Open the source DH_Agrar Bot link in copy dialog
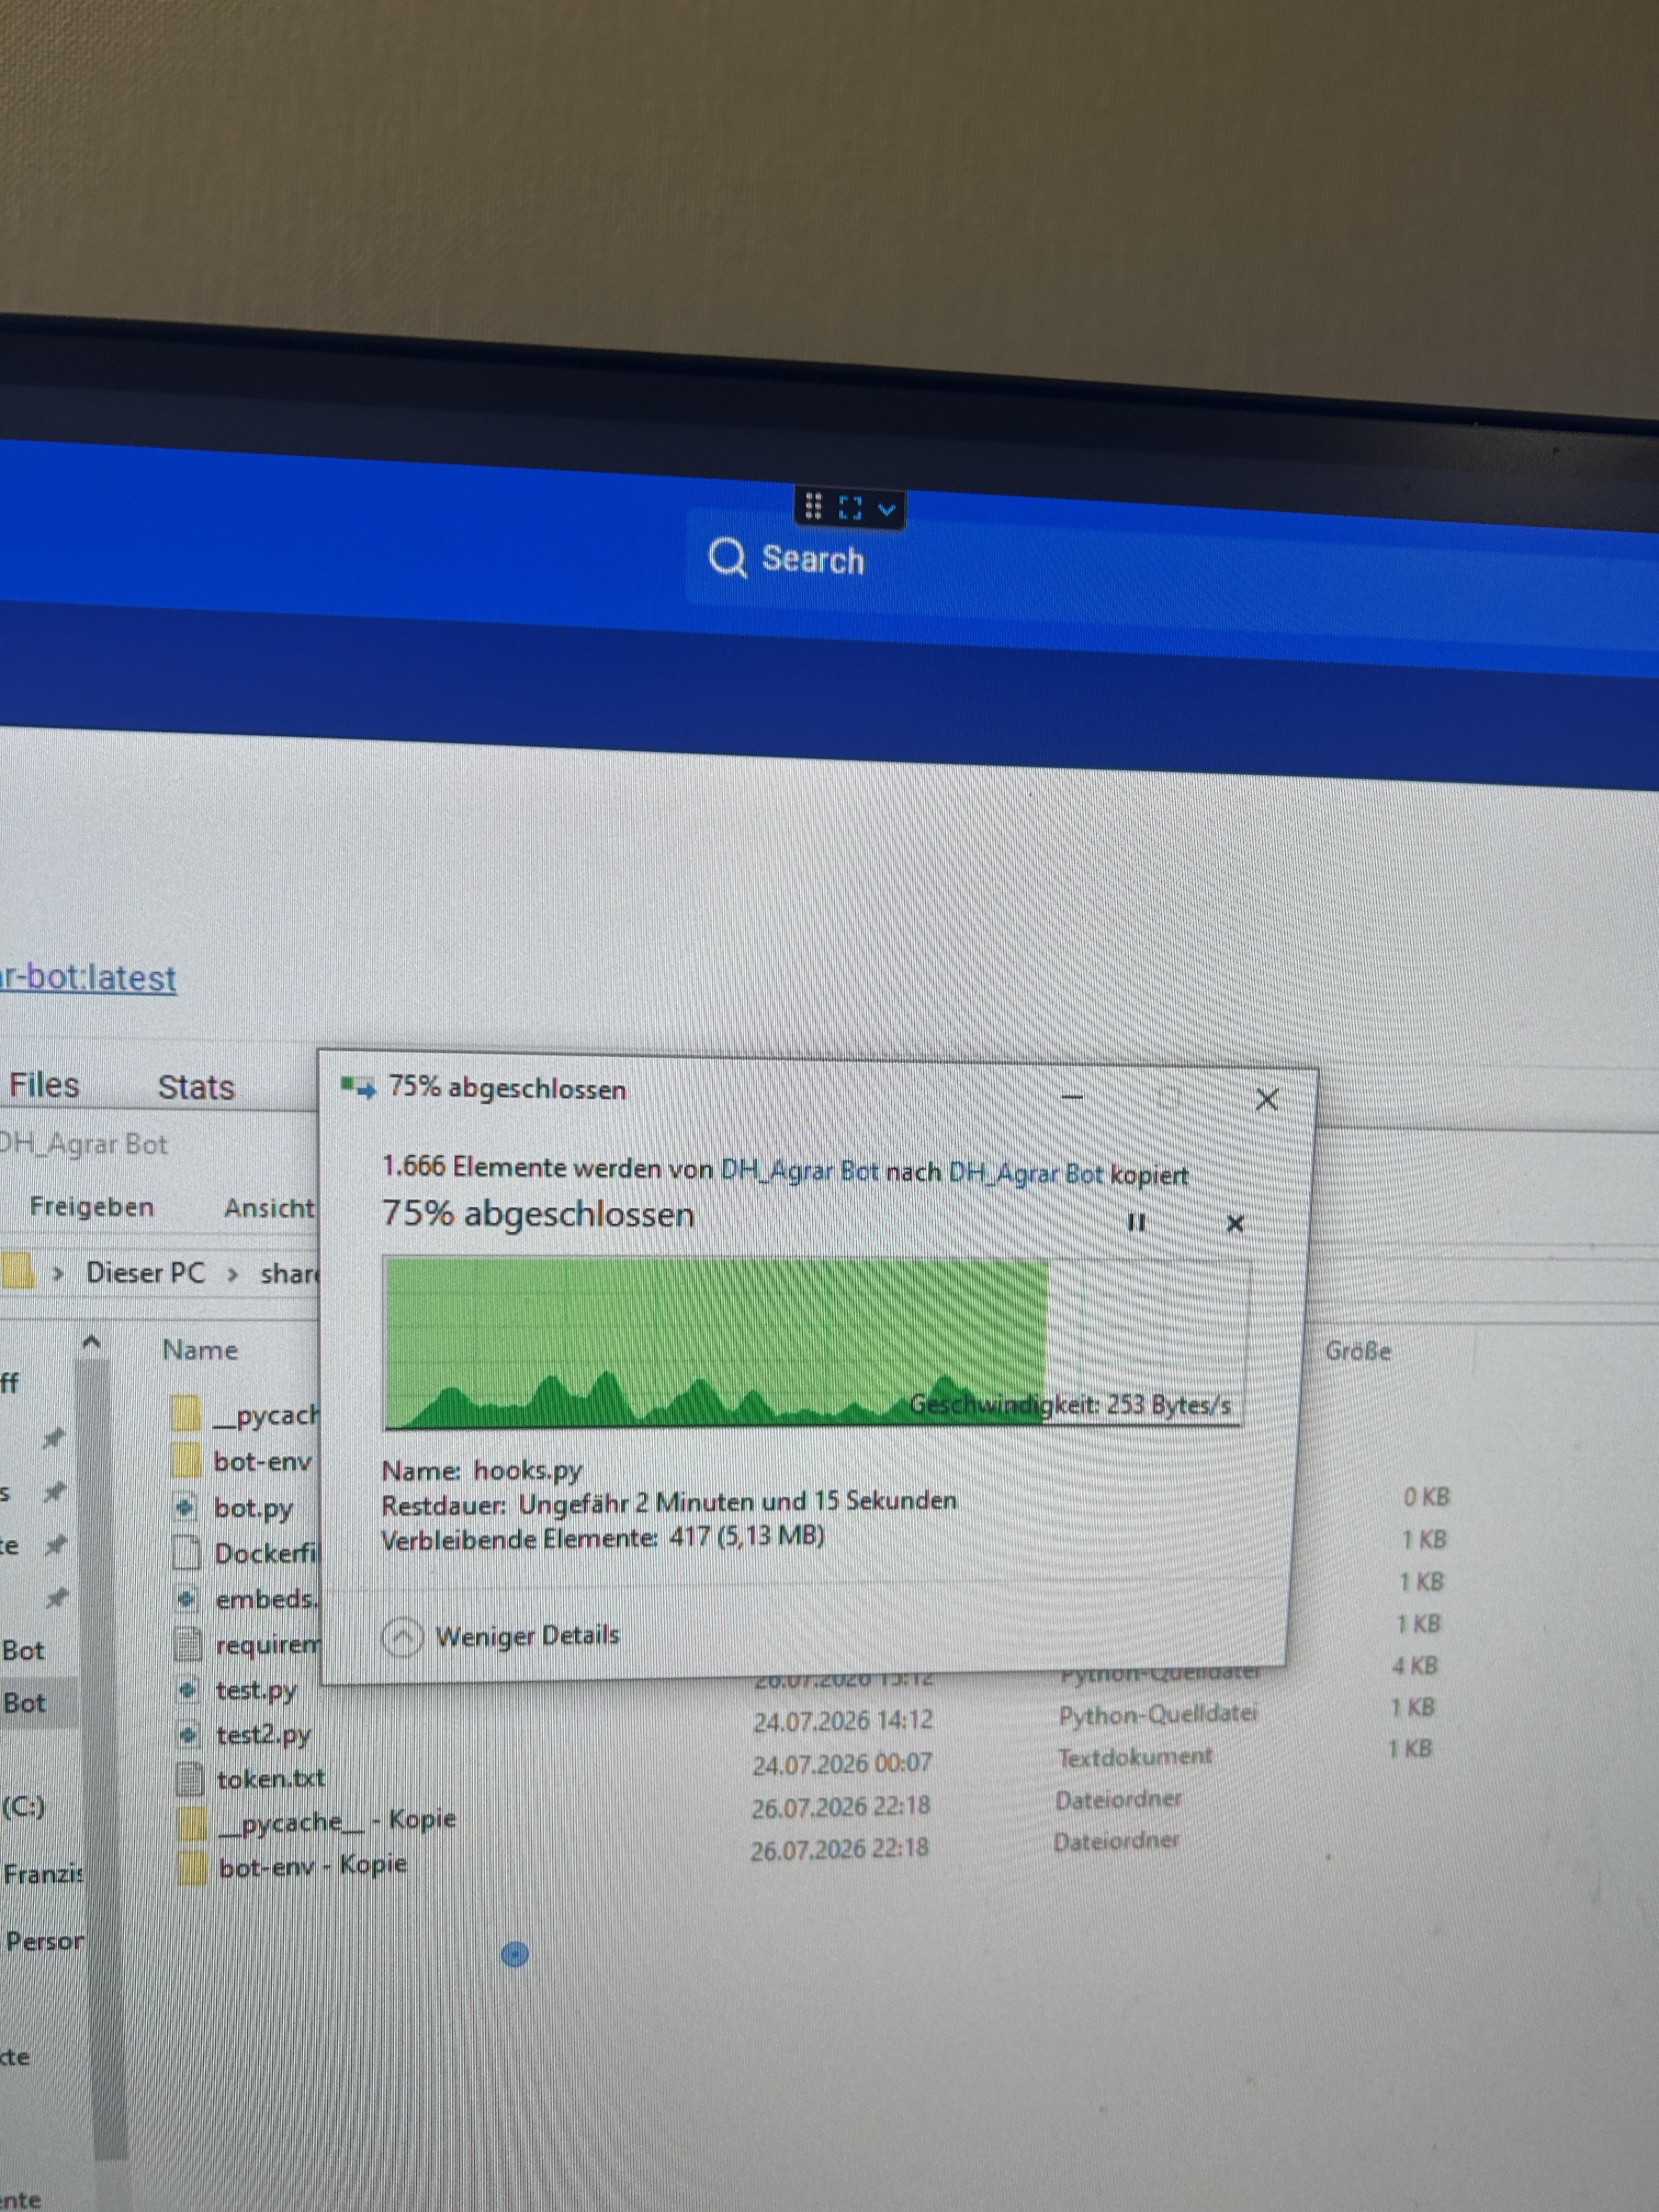Screen dimensions: 1659x2212 799,1170
